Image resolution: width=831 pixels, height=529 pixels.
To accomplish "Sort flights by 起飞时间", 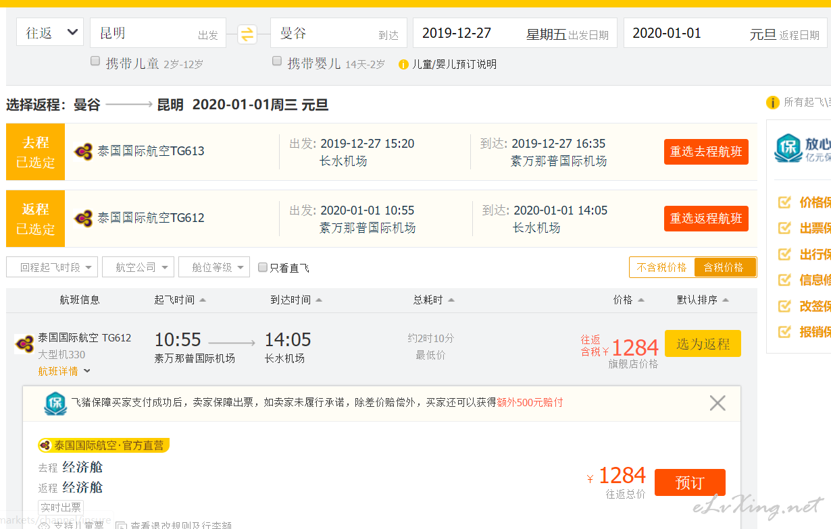I will (180, 300).
